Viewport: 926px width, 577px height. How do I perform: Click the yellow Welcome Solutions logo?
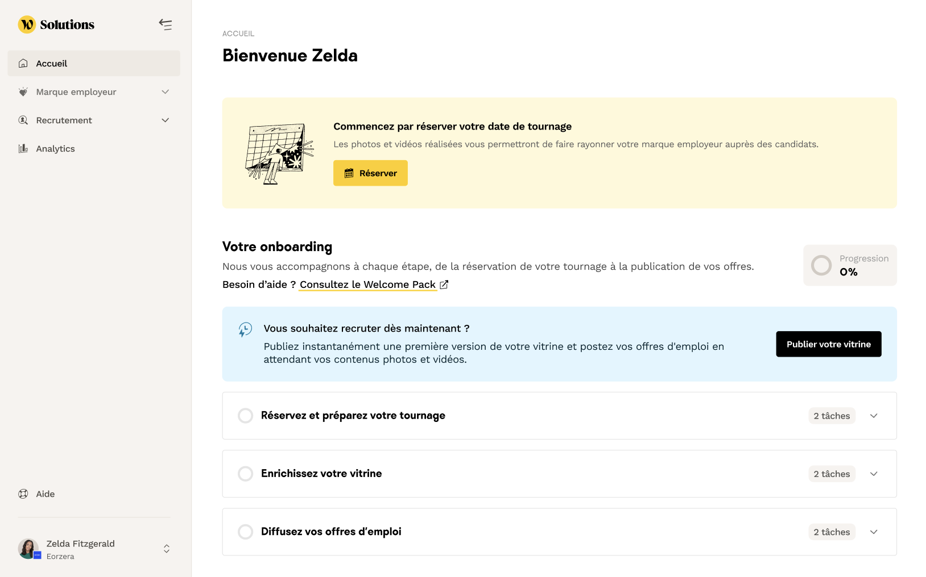coord(27,24)
